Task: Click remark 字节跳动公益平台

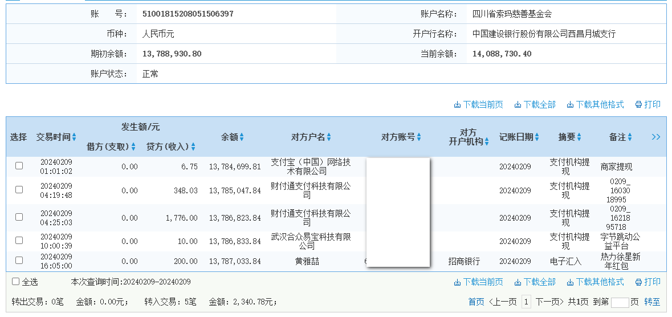Action: (x=620, y=241)
